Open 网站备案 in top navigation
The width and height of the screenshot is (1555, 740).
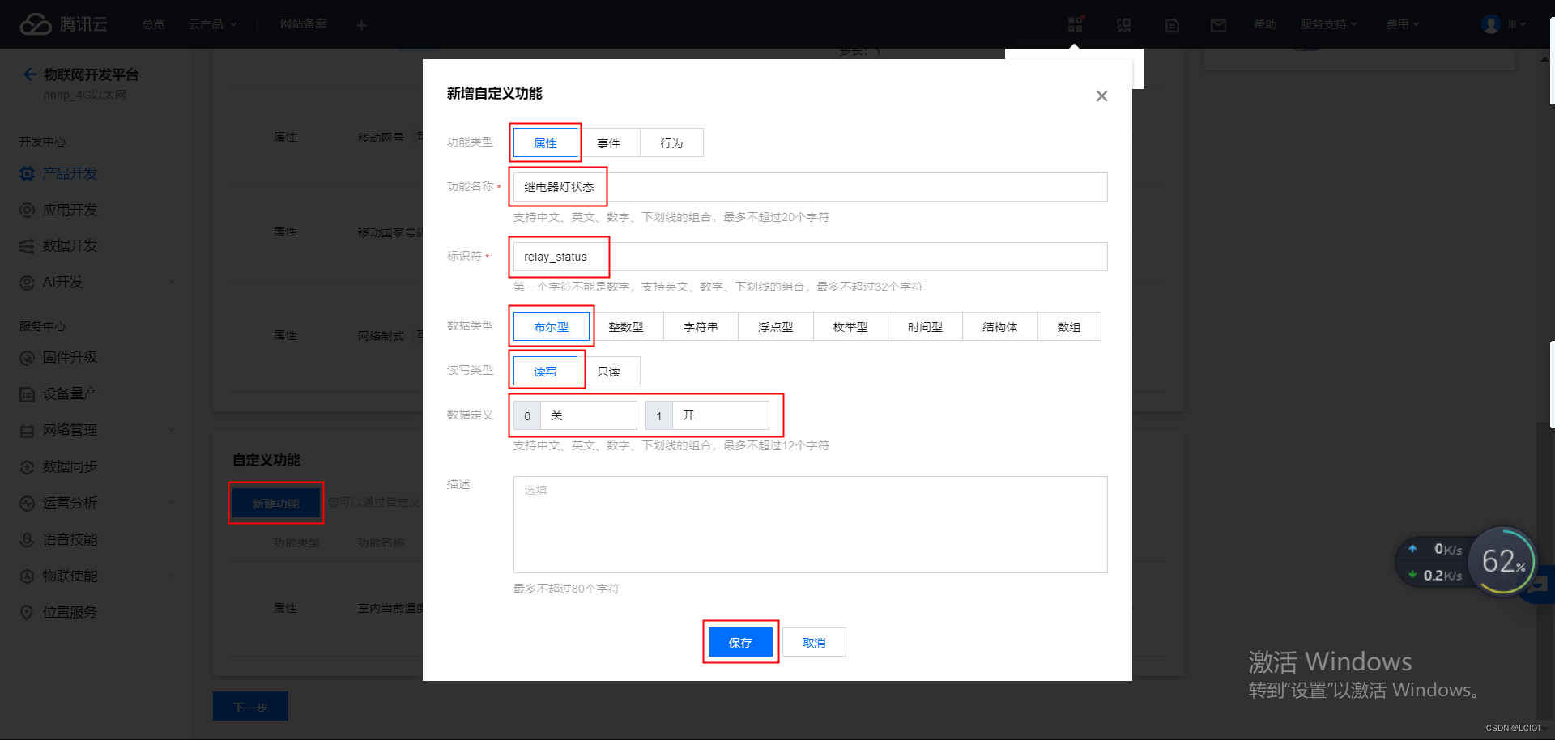click(304, 24)
